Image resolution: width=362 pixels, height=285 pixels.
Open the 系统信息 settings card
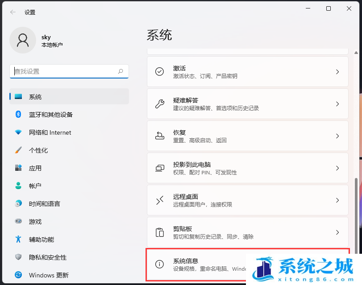pyautogui.click(x=247, y=264)
